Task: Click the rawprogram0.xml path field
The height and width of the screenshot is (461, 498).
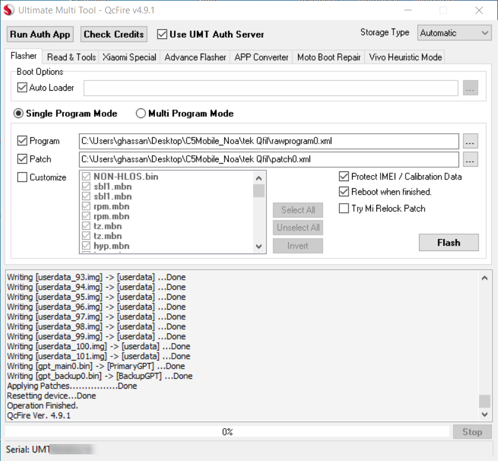Action: pyautogui.click(x=269, y=141)
